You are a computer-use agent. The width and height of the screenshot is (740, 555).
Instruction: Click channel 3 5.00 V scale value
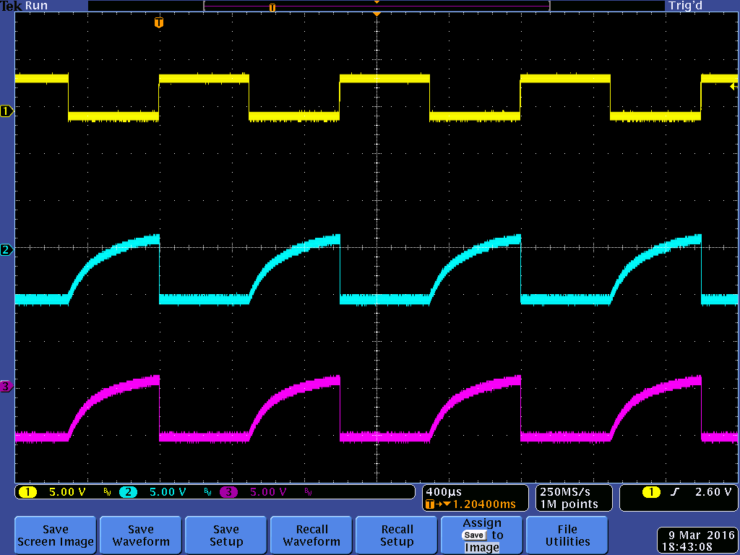pos(268,492)
